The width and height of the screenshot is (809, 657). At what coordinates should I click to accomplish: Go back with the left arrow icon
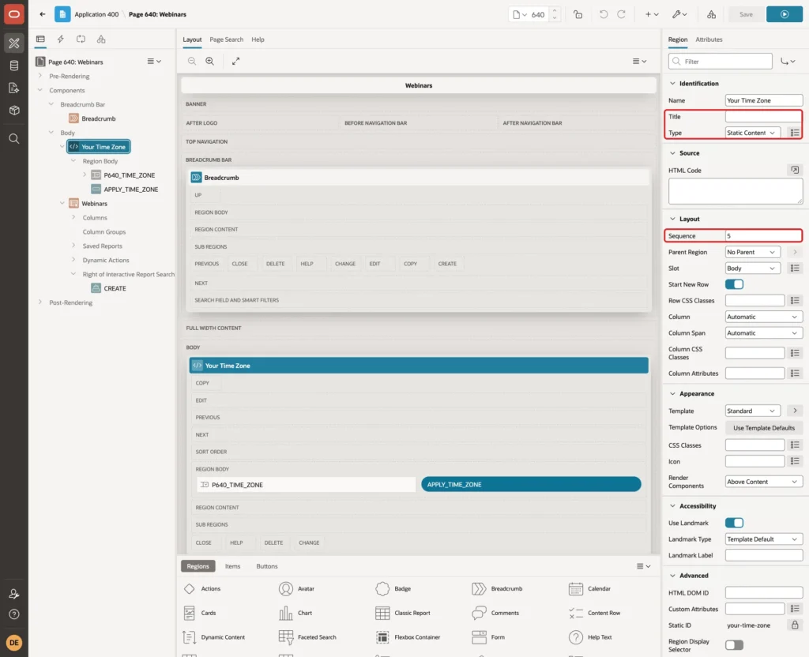tap(43, 14)
